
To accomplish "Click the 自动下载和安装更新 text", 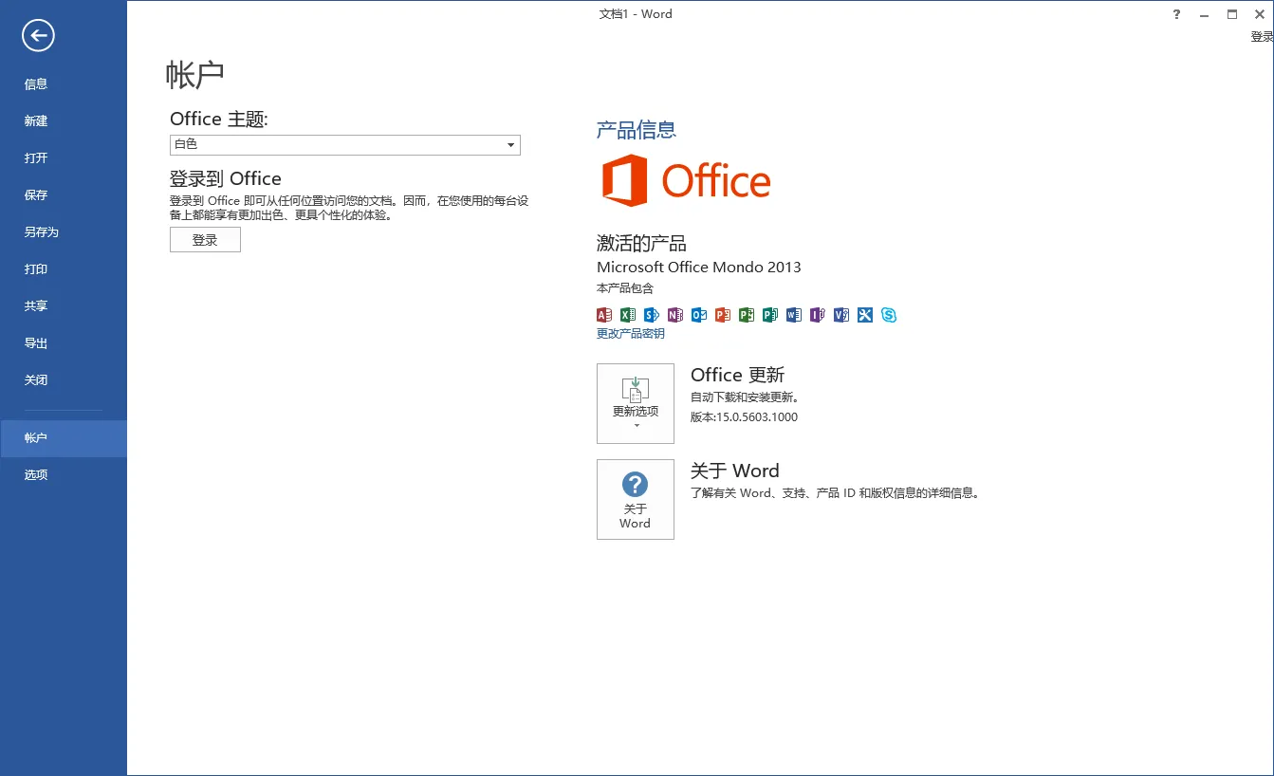I will click(x=745, y=397).
